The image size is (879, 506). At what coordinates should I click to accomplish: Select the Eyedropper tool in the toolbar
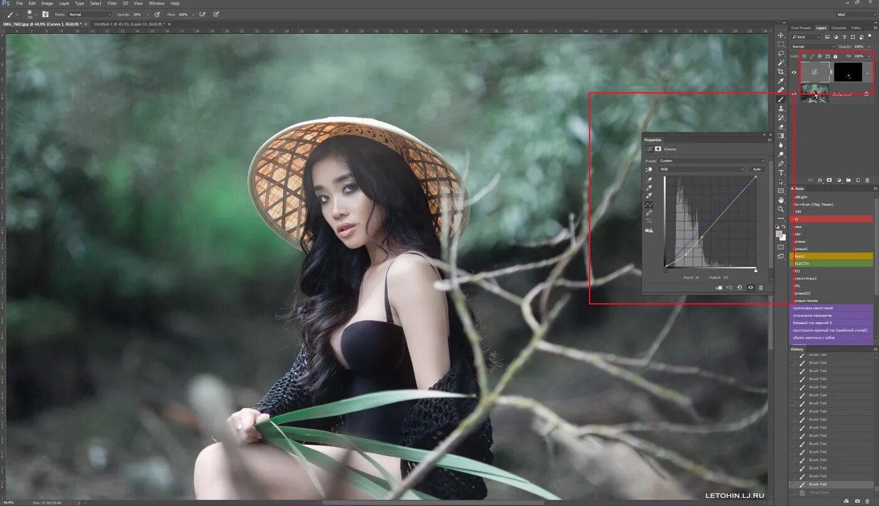click(780, 80)
